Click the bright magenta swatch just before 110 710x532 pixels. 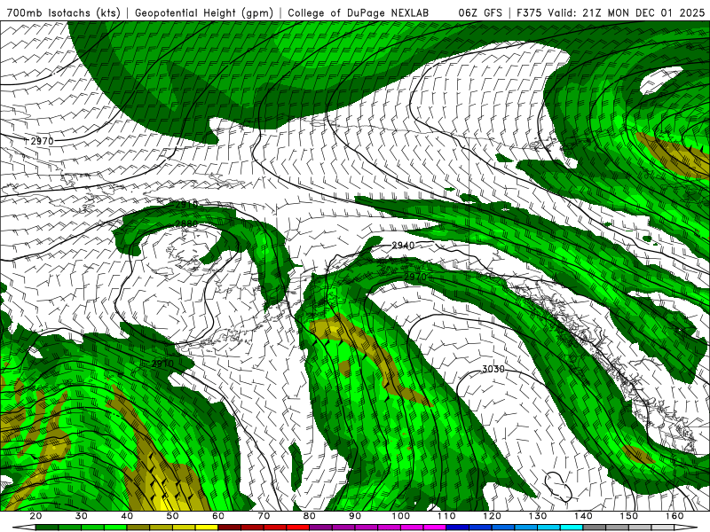435,528
